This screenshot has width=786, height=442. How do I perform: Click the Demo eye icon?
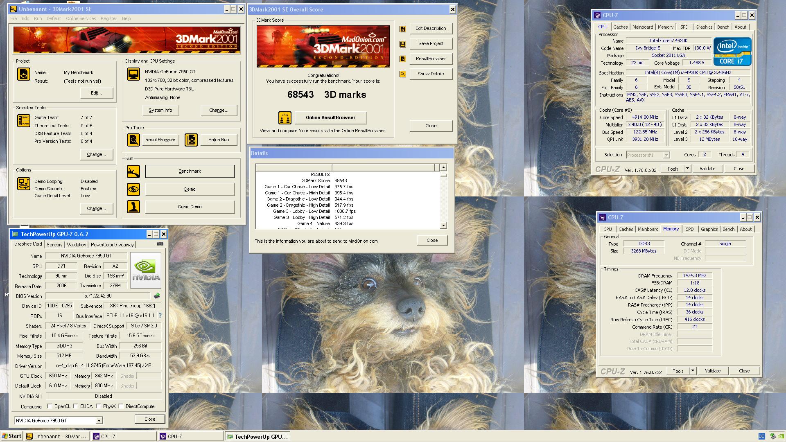point(133,189)
